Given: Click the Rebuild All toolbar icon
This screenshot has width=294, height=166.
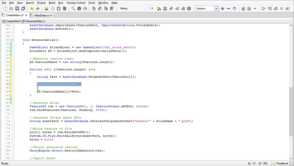Looking at the screenshot, I should point(165,9).
